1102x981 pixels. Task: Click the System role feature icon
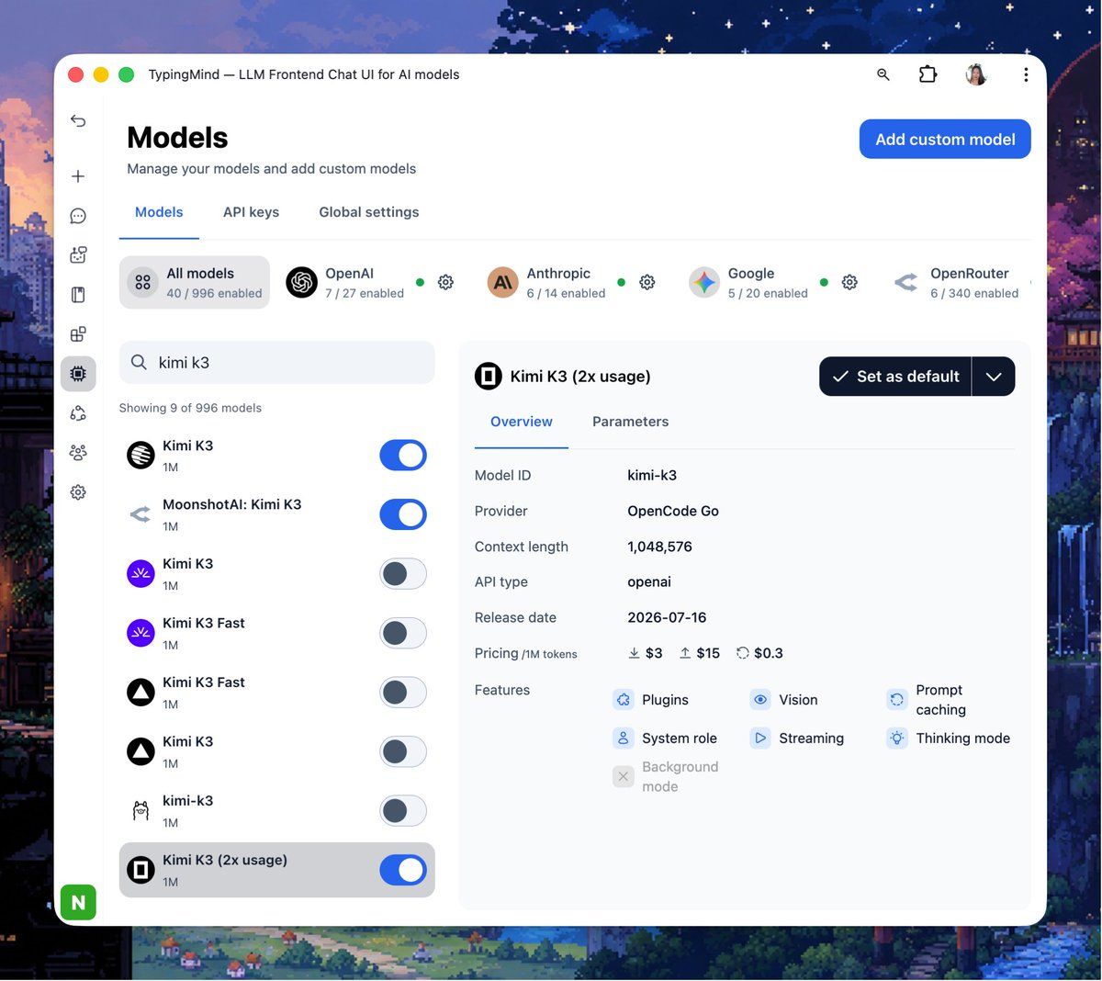[624, 739]
